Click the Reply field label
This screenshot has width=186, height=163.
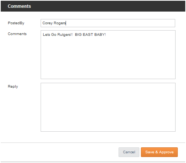(13, 87)
